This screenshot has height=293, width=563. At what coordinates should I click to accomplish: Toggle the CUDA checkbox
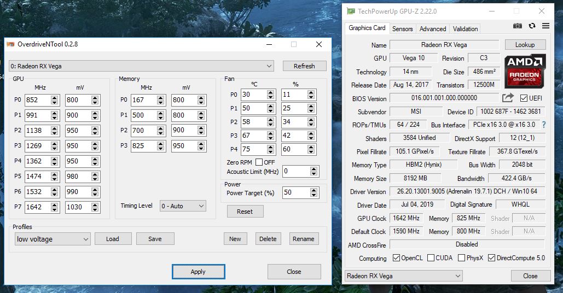[x=431, y=258]
